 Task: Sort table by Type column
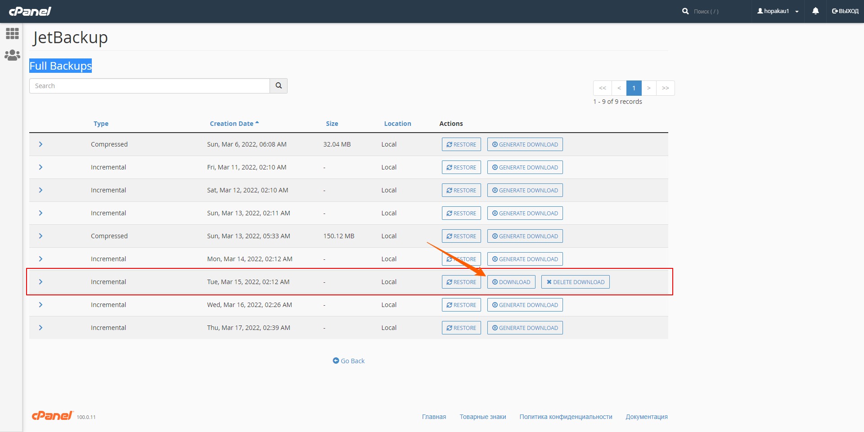pyautogui.click(x=101, y=124)
